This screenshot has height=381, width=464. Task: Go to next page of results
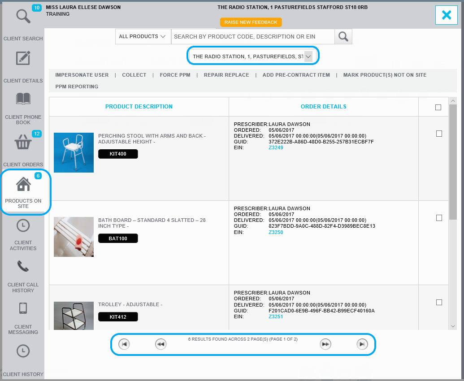point(325,344)
